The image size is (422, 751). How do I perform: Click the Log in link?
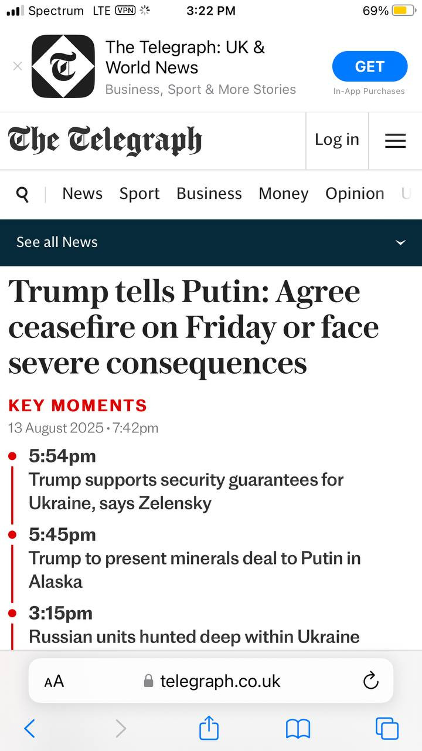point(336,140)
